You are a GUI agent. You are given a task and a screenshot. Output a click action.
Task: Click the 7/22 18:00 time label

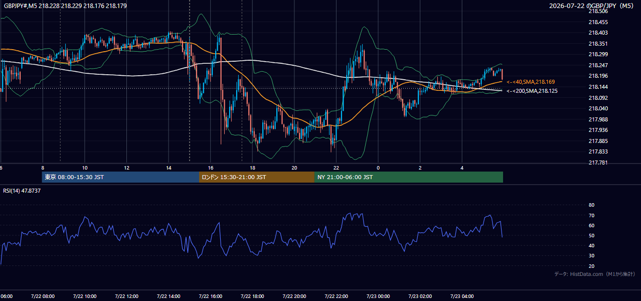pyautogui.click(x=252, y=296)
